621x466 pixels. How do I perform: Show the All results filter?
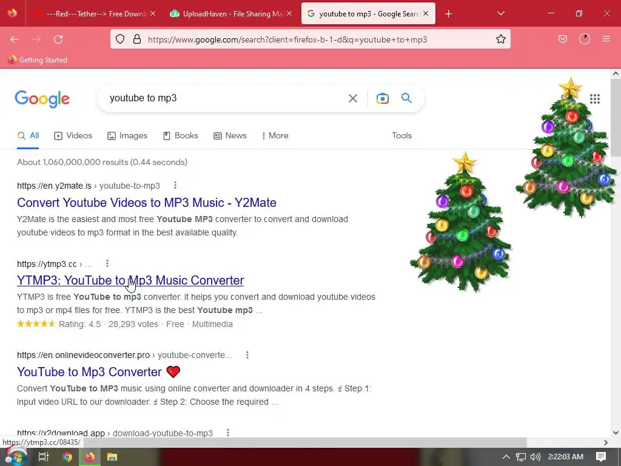coord(28,135)
